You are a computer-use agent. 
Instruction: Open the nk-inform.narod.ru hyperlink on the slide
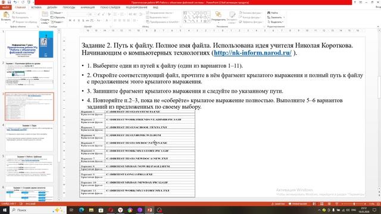[x=252, y=53]
